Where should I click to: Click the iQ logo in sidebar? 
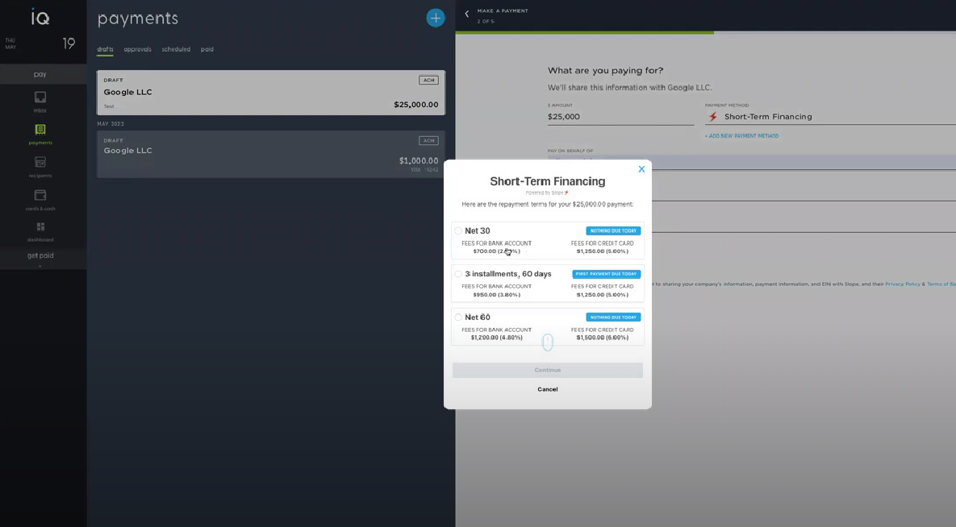click(x=40, y=18)
